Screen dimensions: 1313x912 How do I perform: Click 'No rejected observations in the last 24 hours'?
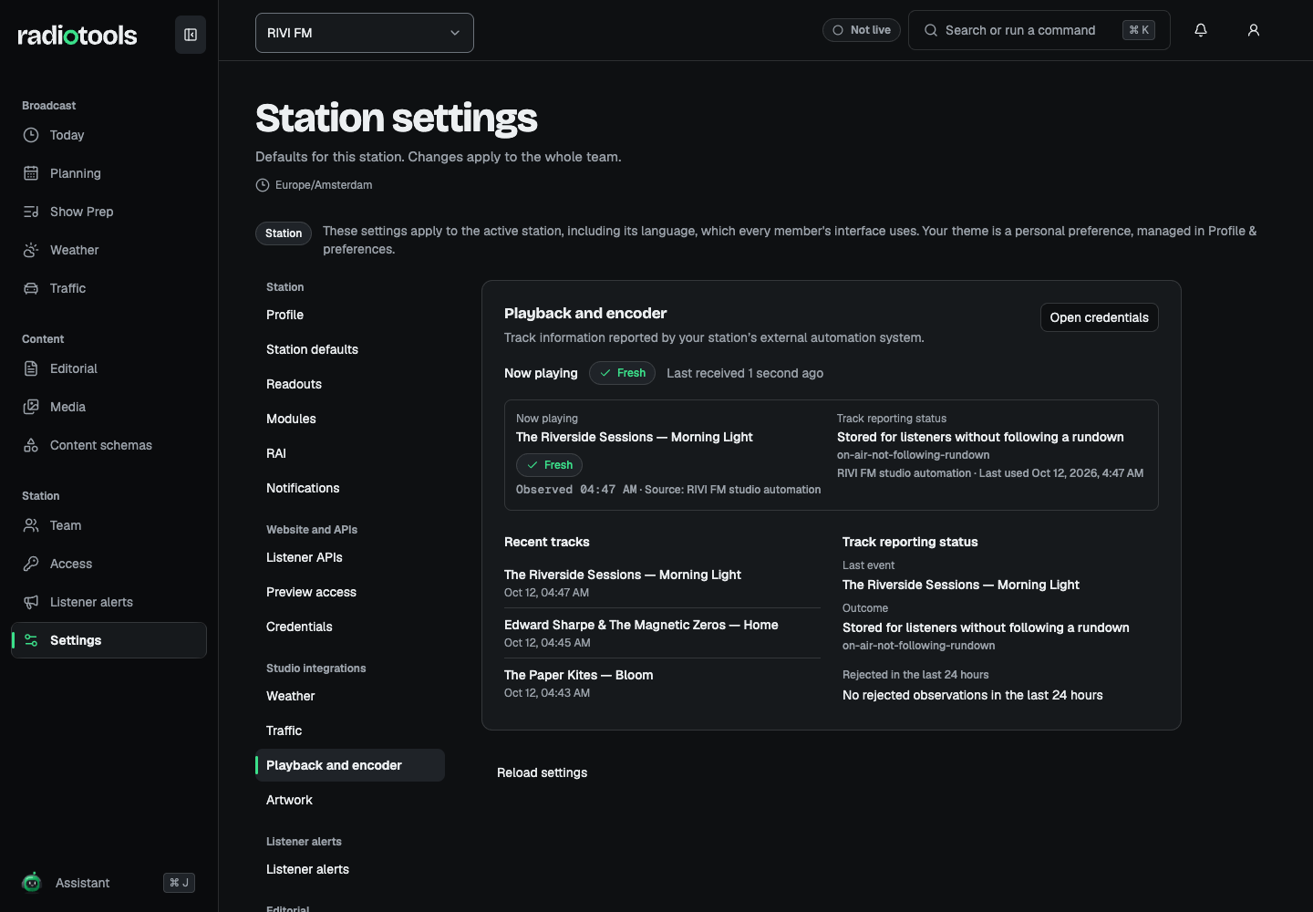pos(972,695)
